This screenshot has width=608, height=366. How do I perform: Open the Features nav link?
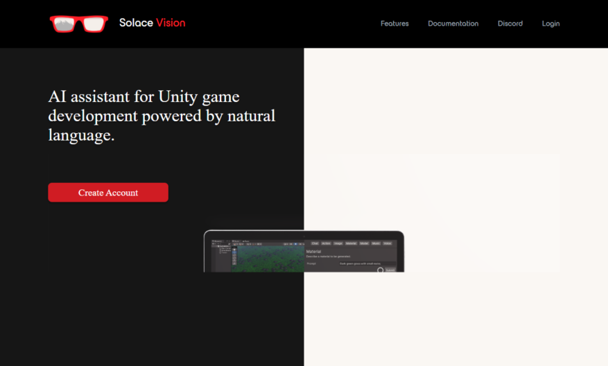click(x=394, y=24)
